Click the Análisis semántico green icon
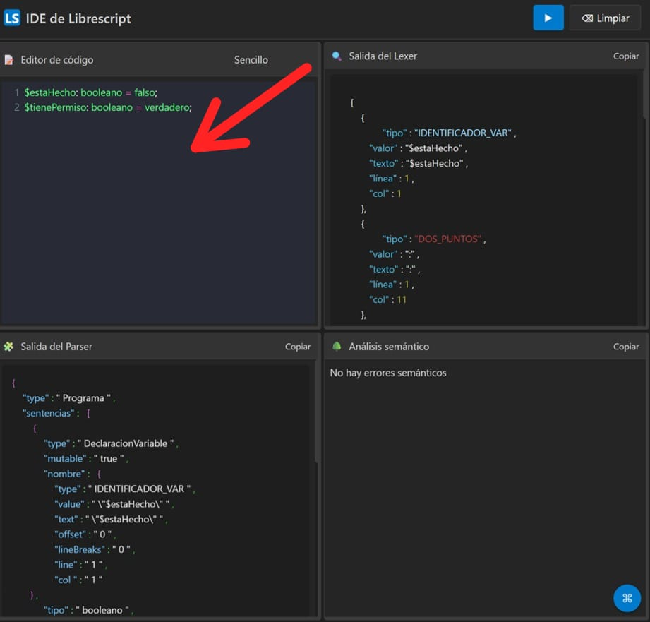650x622 pixels. tap(337, 346)
